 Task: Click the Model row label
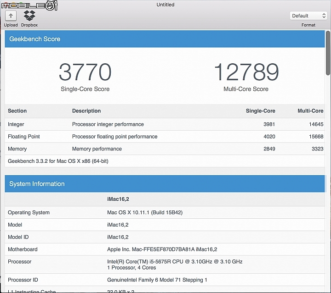click(15, 225)
